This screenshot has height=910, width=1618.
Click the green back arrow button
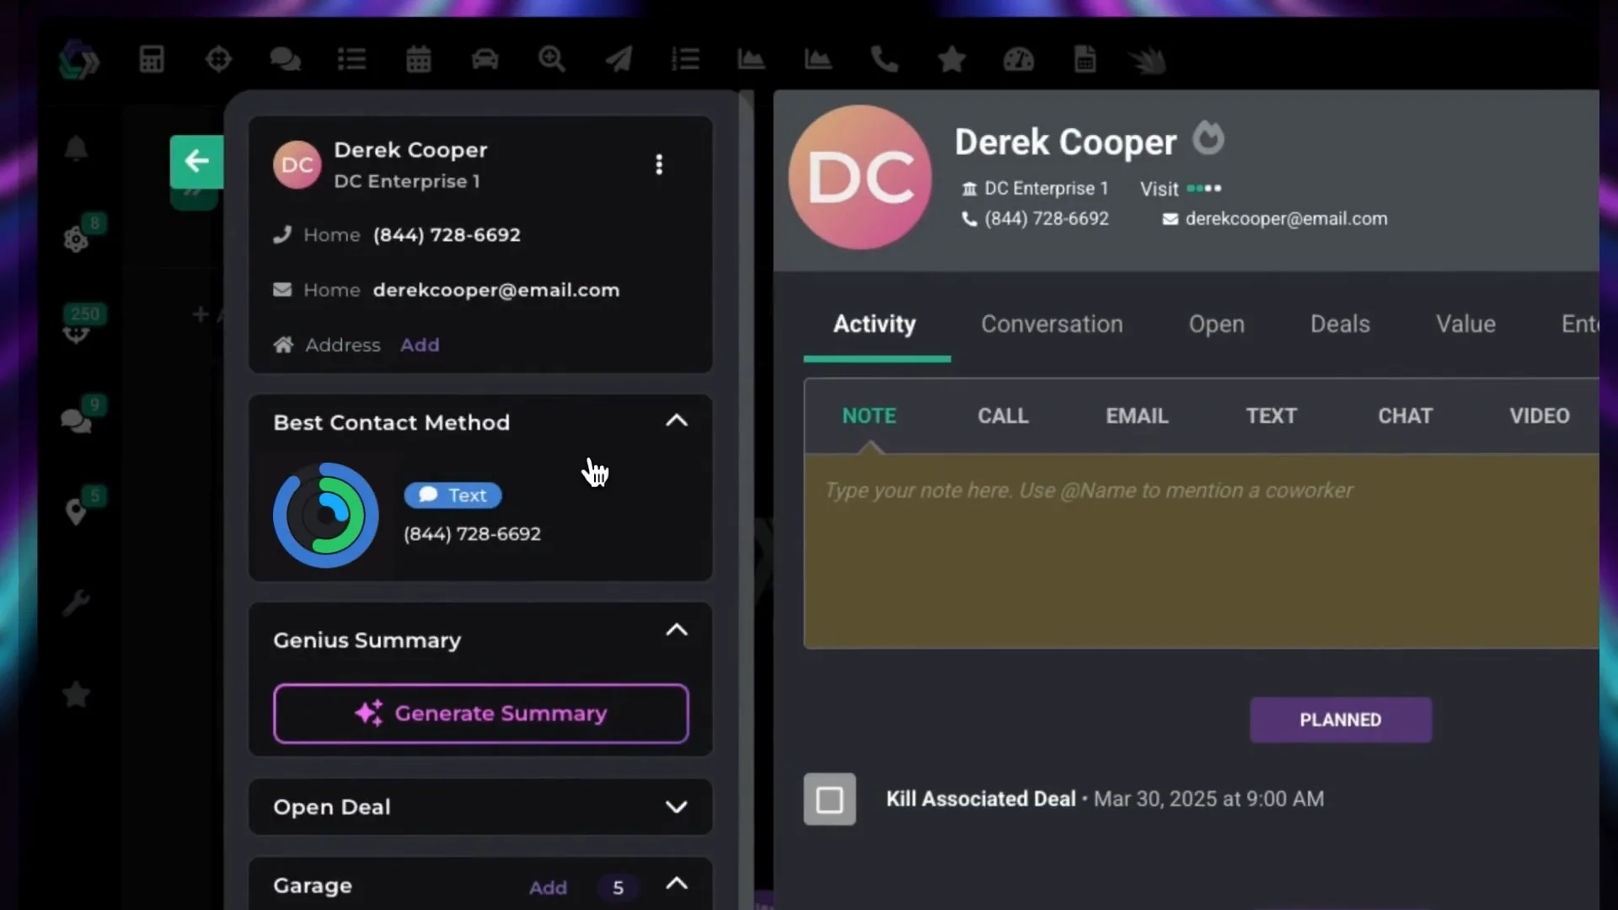[196, 161]
